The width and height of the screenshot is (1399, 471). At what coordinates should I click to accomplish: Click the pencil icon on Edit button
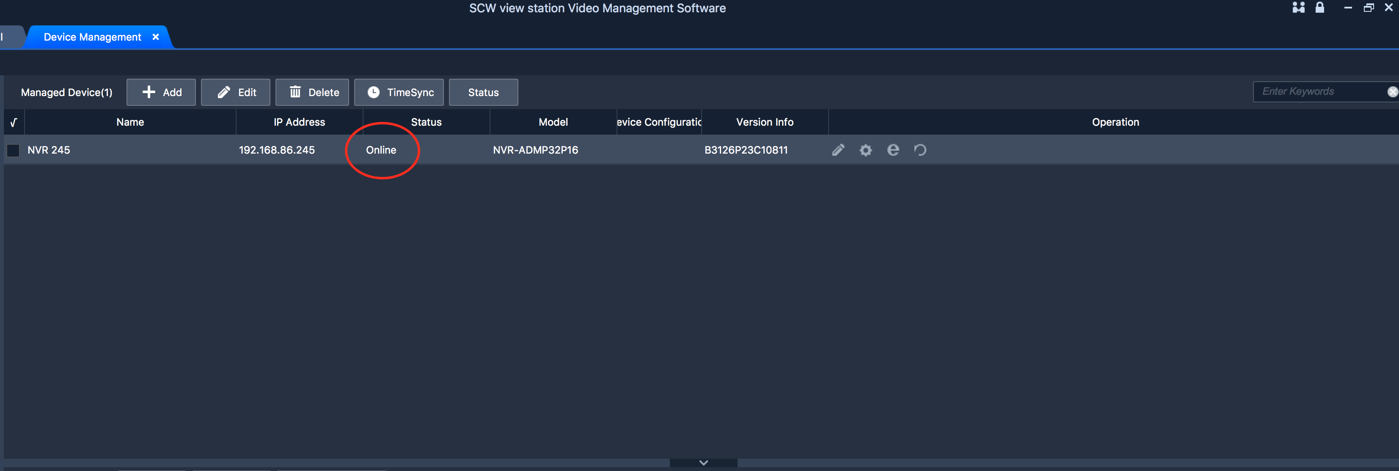point(224,92)
